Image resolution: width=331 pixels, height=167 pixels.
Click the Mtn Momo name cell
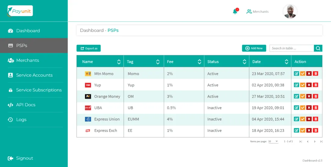100,74
